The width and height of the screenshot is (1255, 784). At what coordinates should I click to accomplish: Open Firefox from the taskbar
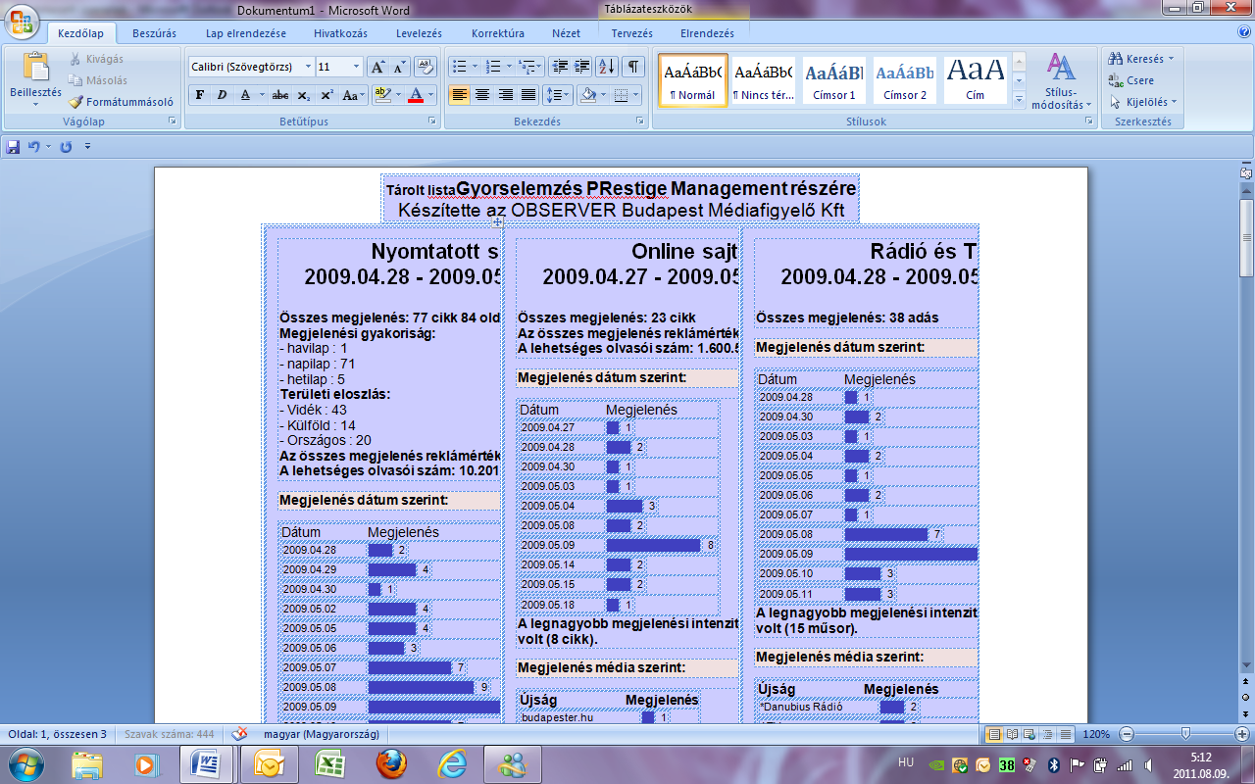coord(391,762)
